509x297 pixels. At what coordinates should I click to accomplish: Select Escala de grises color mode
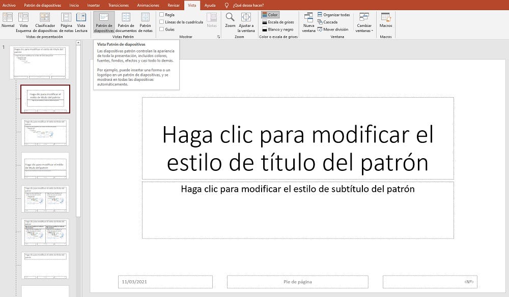pos(277,22)
